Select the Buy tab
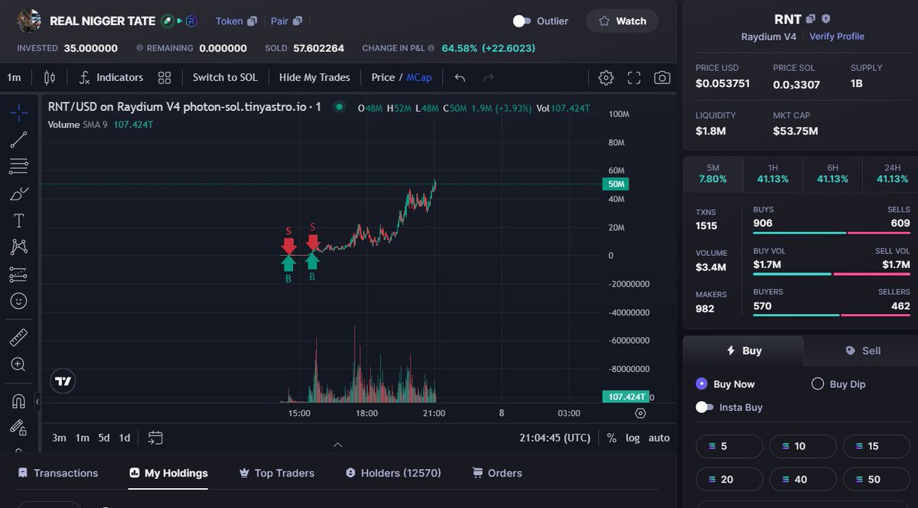Screen dimensions: 918x508 [x=743, y=351]
